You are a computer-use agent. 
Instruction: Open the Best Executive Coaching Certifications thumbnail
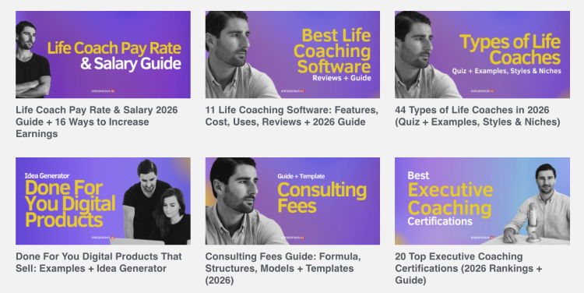482,201
